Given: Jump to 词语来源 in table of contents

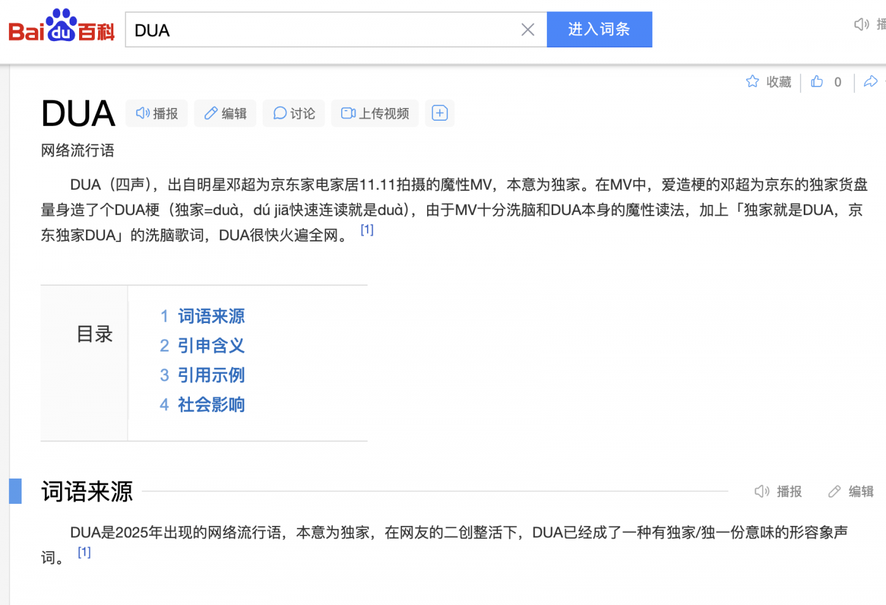Looking at the screenshot, I should [211, 316].
